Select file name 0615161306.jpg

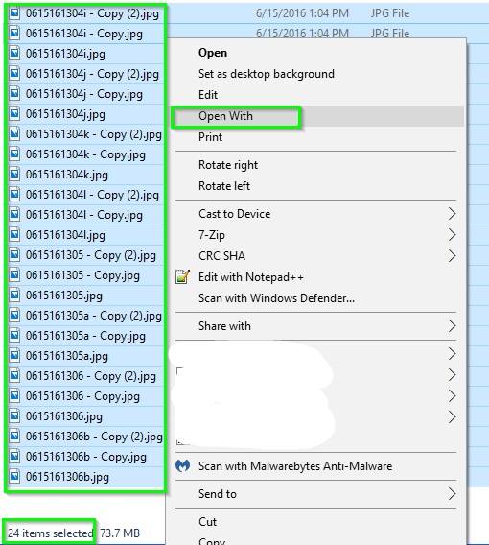pyautogui.click(x=64, y=416)
